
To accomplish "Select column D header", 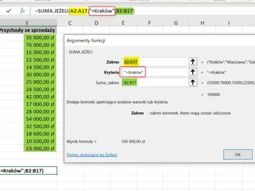I will point(97,23).
